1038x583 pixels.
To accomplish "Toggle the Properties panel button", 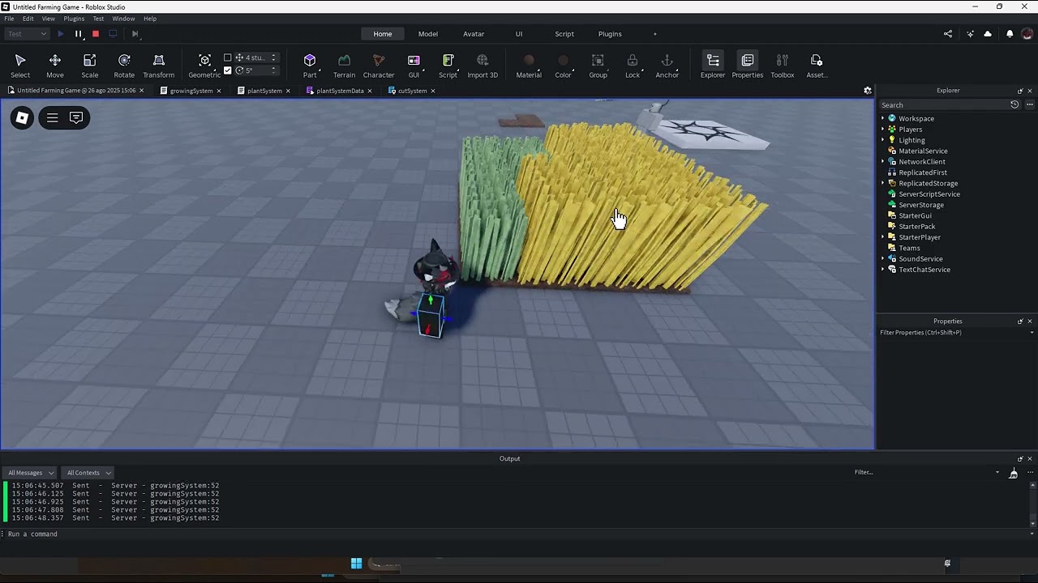I will point(748,65).
